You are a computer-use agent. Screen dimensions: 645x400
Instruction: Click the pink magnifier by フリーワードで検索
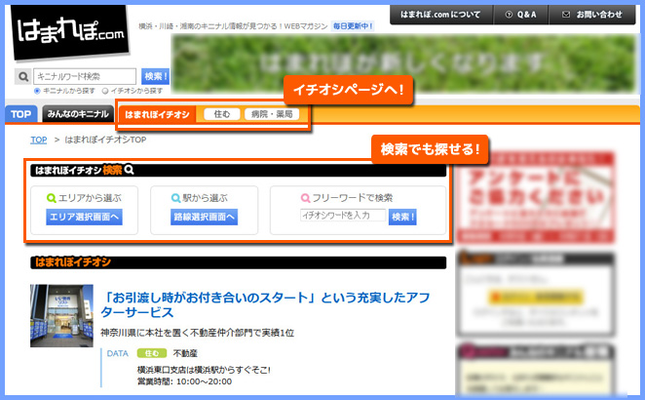(309, 197)
